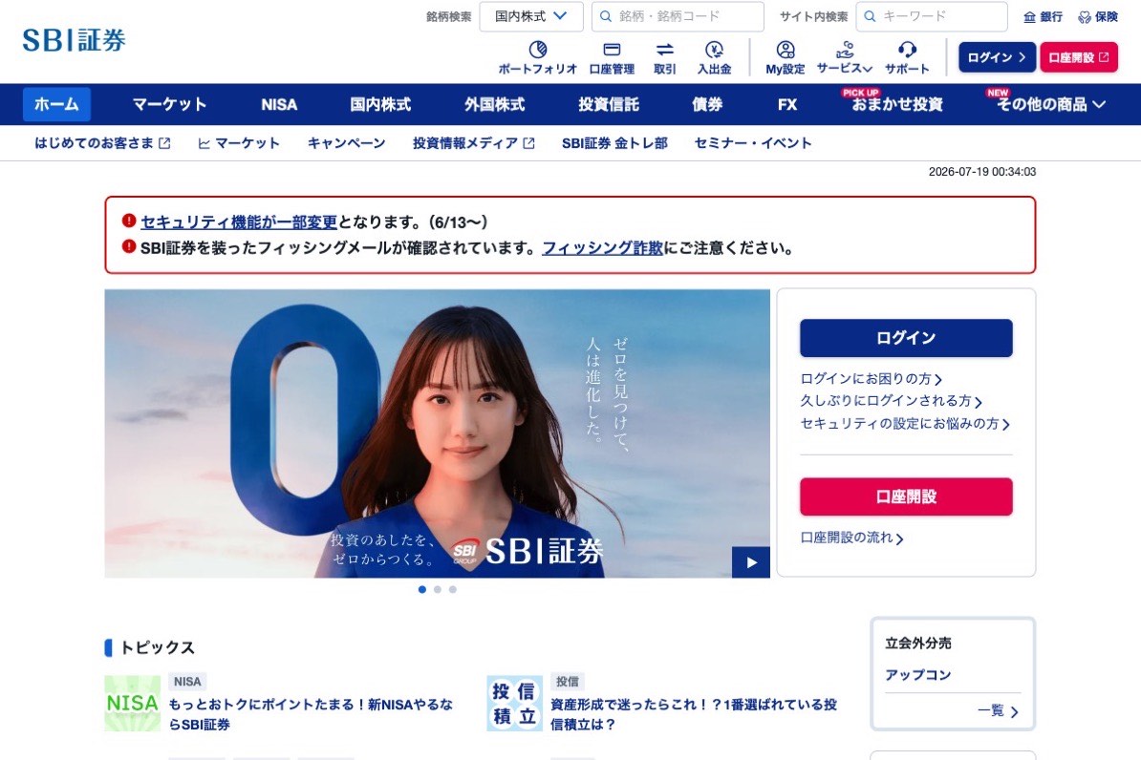Open the SBI証券 金トレ部 link
This screenshot has height=760, width=1141.
[x=614, y=143]
